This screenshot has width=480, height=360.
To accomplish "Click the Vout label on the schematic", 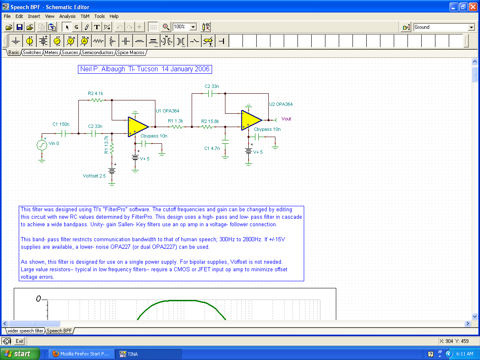I will 286,119.
